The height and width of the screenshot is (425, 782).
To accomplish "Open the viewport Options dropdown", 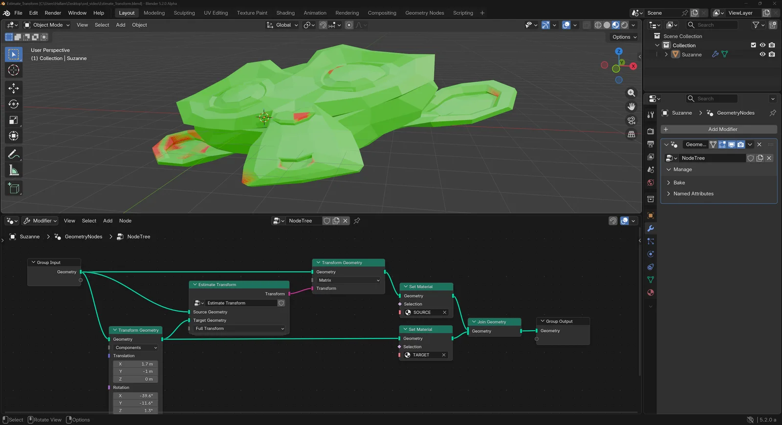I will [x=624, y=37].
